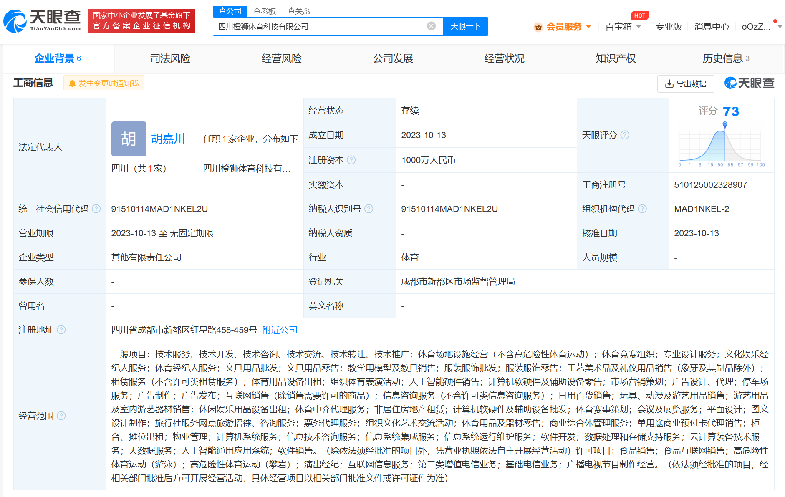Screen dimensions: 785x497
Task: Click help icon next to 组织机构代码
Action: (642, 209)
